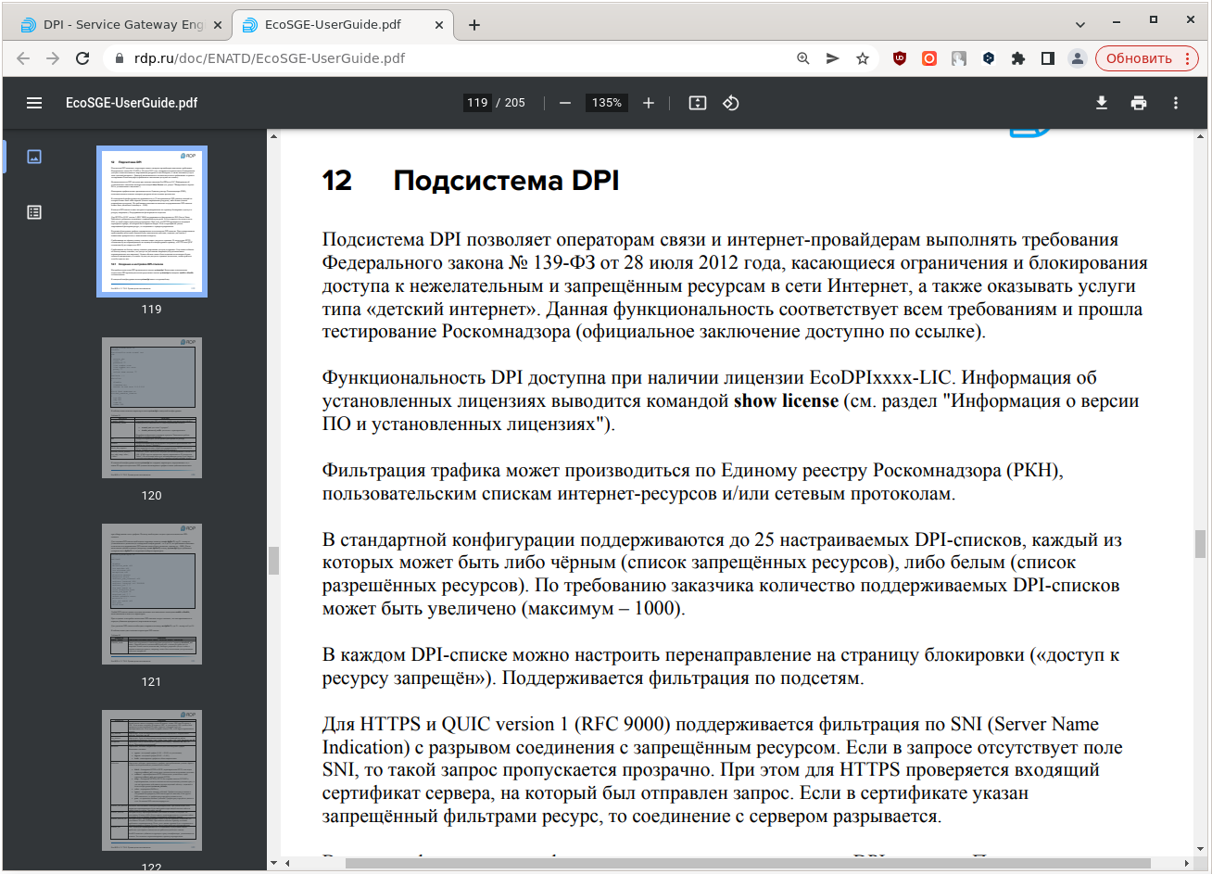
Task: Toggle browser side panel
Action: coord(1048,58)
